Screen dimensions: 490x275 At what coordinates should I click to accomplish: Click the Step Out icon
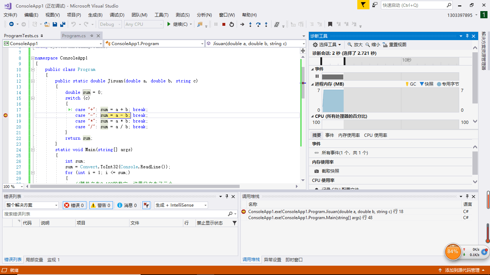266,24
